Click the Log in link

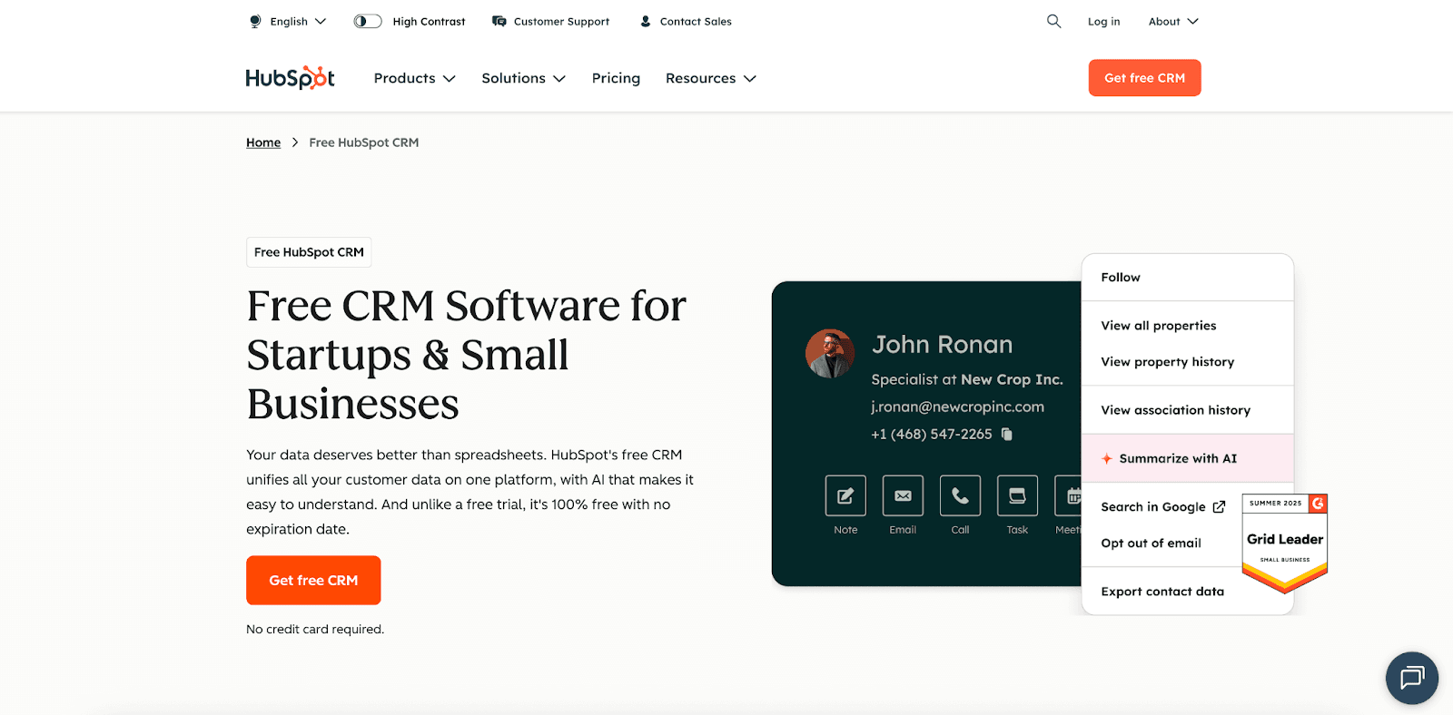(x=1103, y=21)
